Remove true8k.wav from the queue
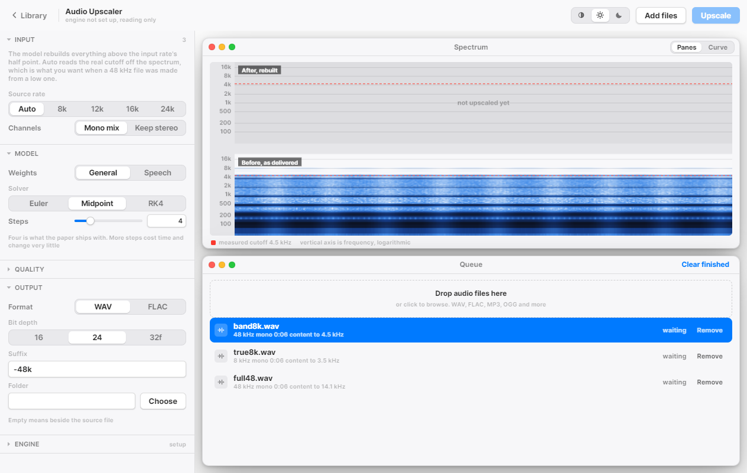The width and height of the screenshot is (747, 473). 710,356
